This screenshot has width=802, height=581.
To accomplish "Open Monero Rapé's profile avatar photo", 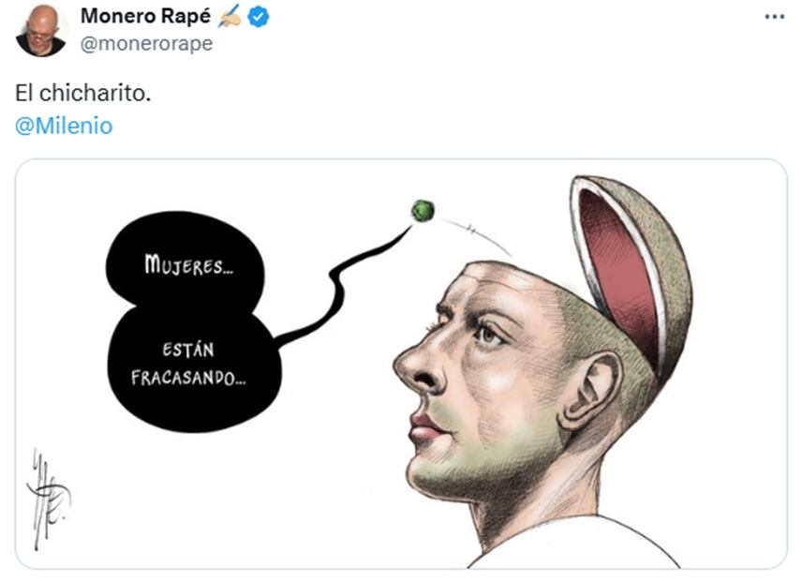I will pos(41,31).
